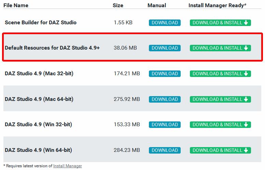Screen dimensions: 265x170
Task: Download DAZ Studio 4.9 Win 64-bit manually
Action: (165, 150)
